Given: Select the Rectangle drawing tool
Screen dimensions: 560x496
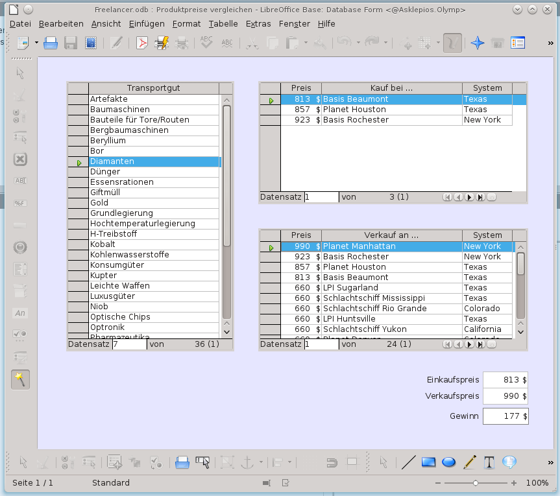Looking at the screenshot, I should (x=428, y=462).
